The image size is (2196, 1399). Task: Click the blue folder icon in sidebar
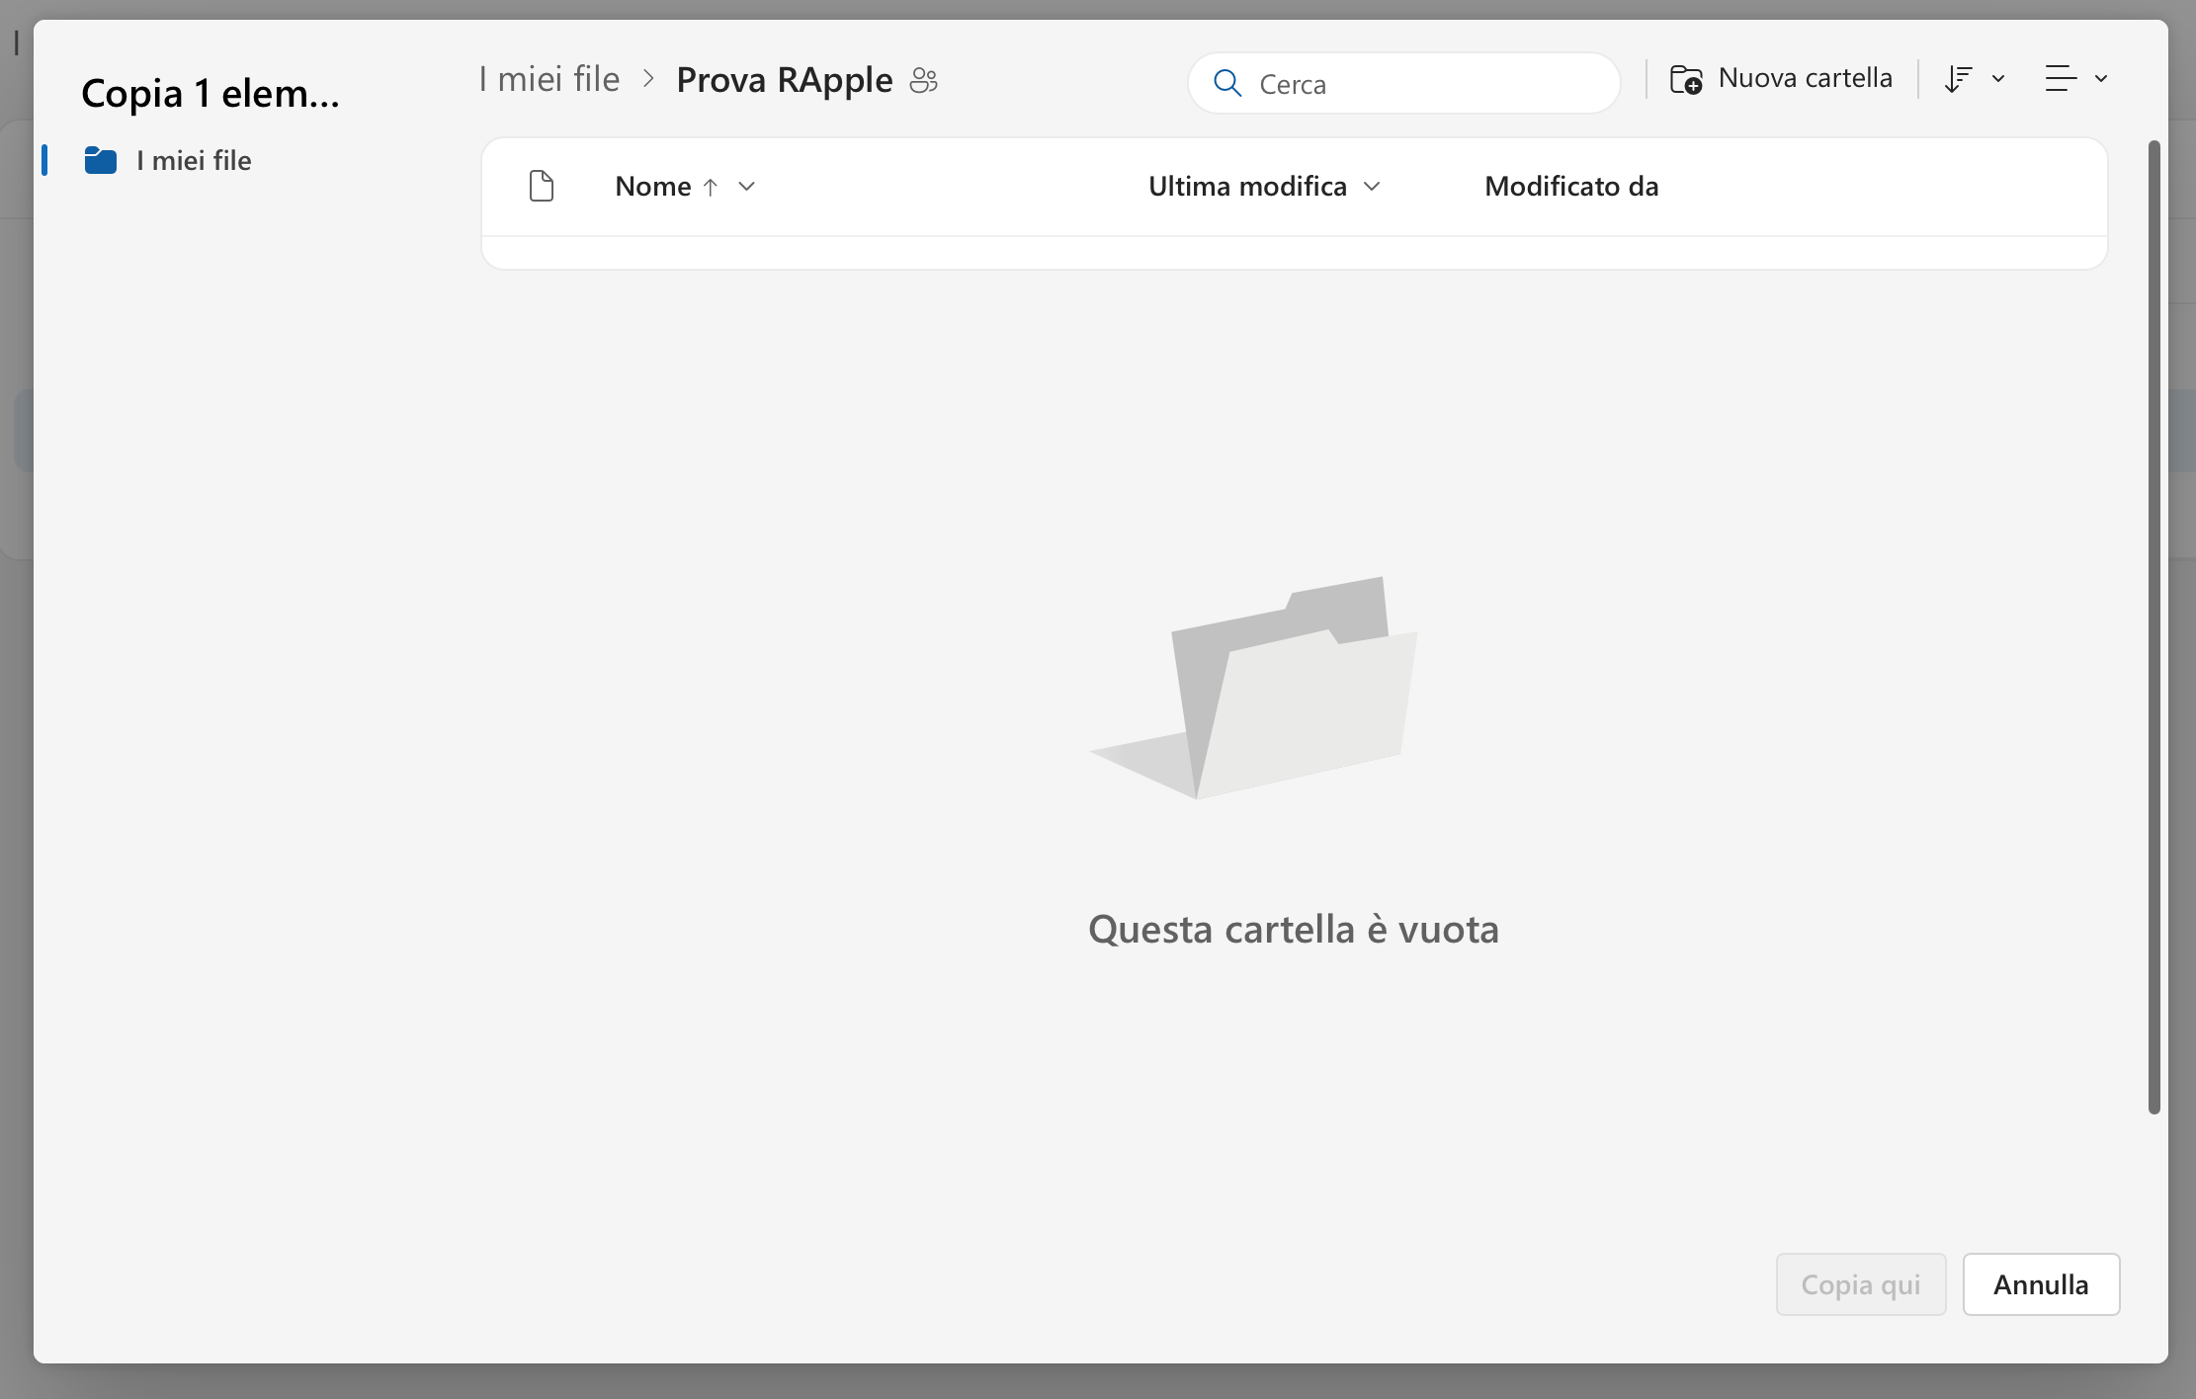tap(101, 160)
